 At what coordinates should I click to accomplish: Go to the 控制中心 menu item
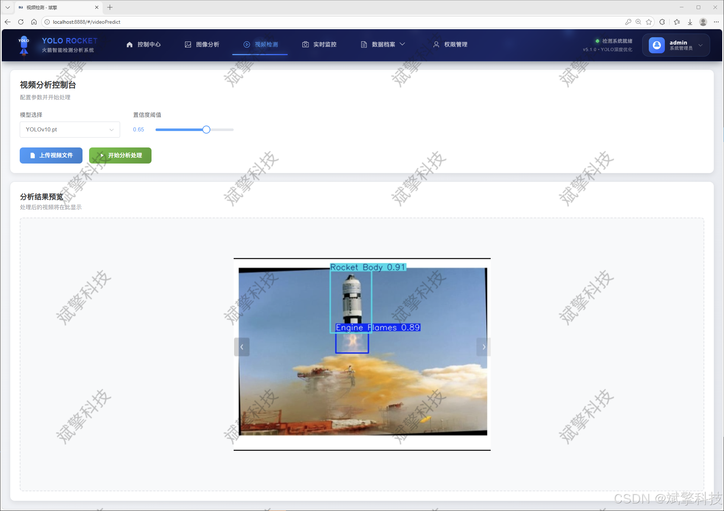[x=143, y=45]
